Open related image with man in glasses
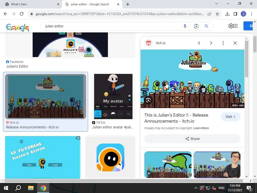The height and width of the screenshot is (193, 257). click(217, 165)
